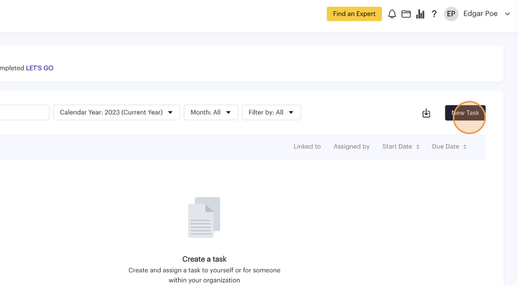Viewport: 518px width, 287px height.
Task: Click the Assigned by column header
Action: (x=351, y=147)
